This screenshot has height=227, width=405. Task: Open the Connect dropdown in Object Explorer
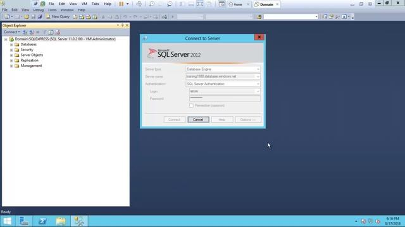12,32
